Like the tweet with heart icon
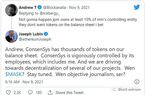145x95 pixels. [x=8, y=92]
